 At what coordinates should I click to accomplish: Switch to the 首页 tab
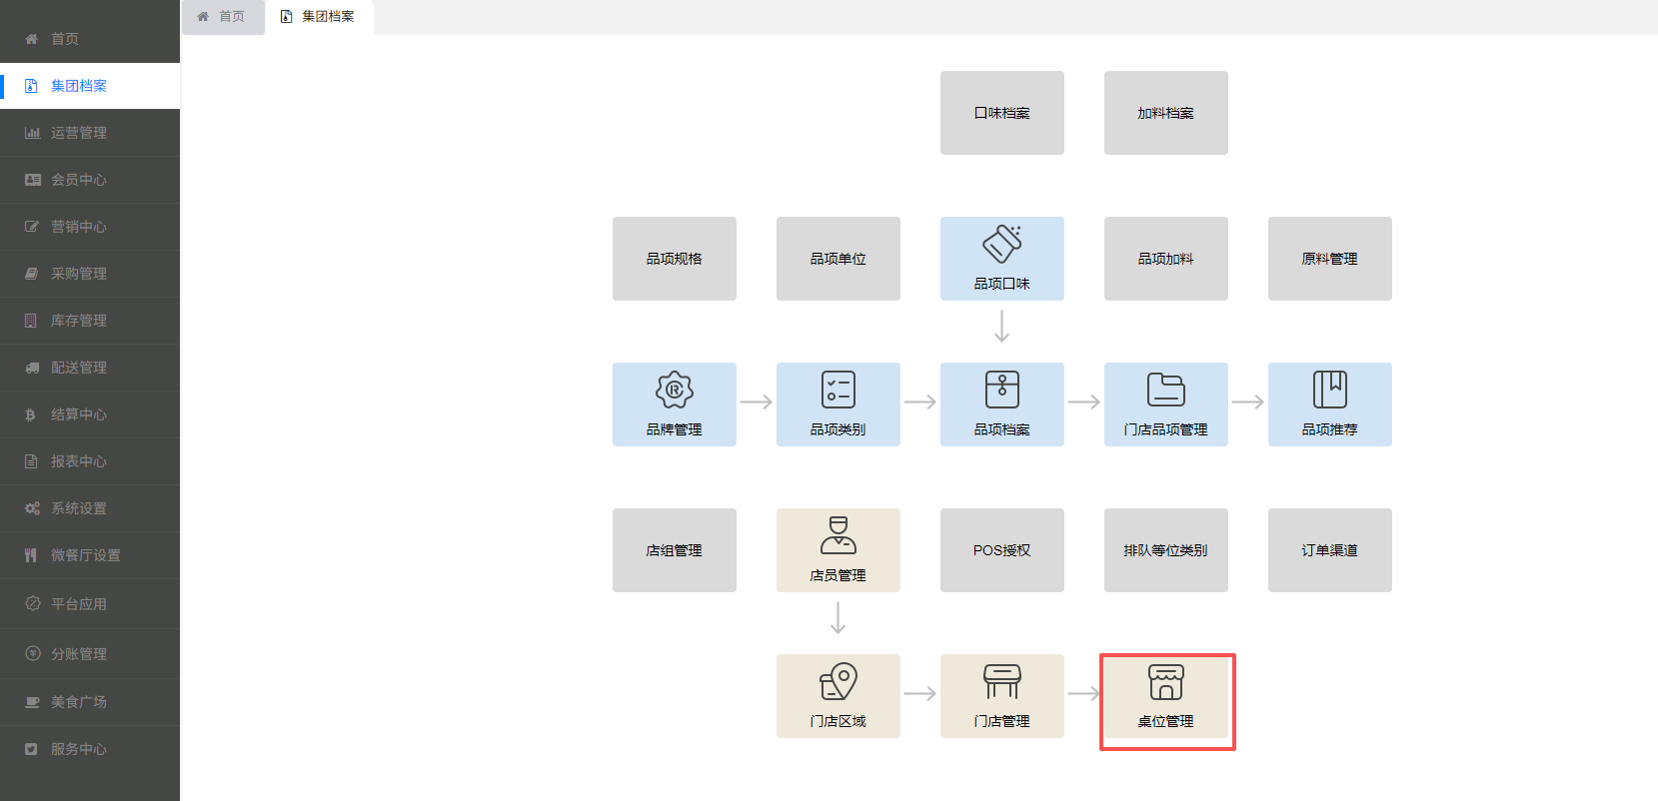pos(223,17)
